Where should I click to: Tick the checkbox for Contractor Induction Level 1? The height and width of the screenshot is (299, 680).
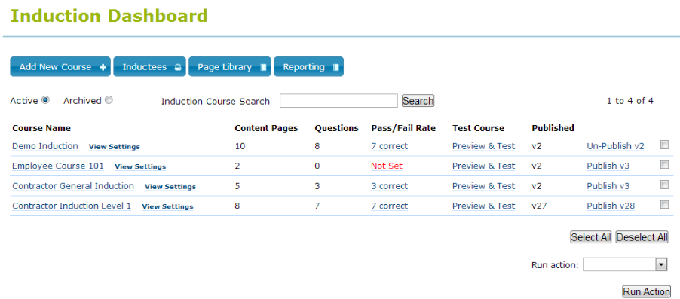[664, 205]
